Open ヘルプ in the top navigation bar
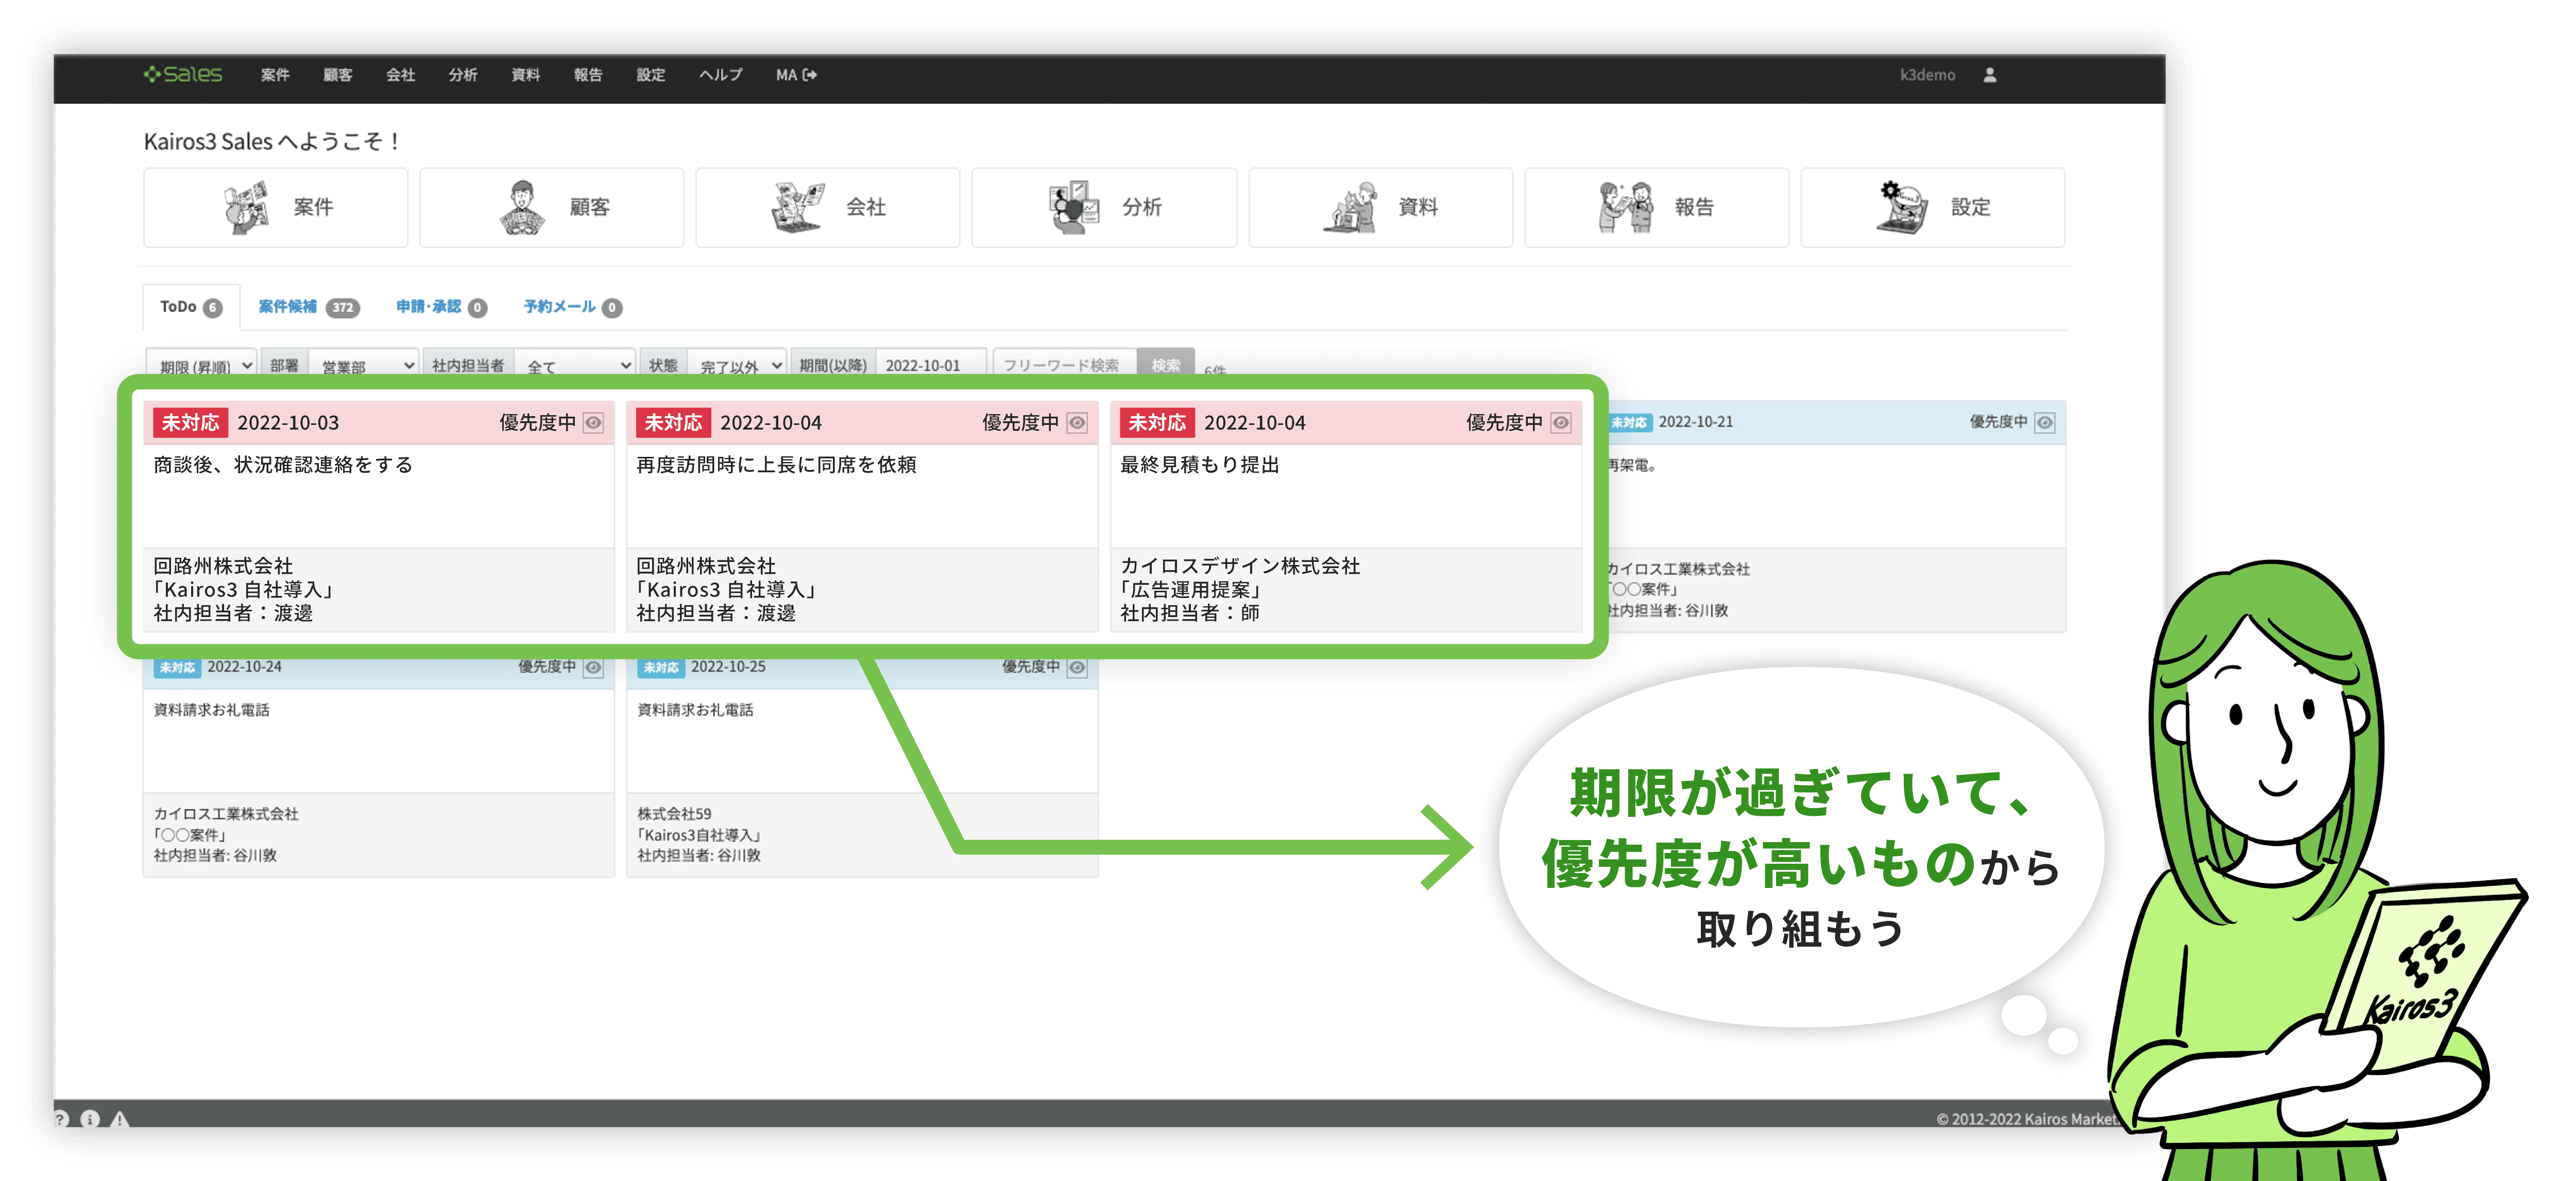 [721, 75]
